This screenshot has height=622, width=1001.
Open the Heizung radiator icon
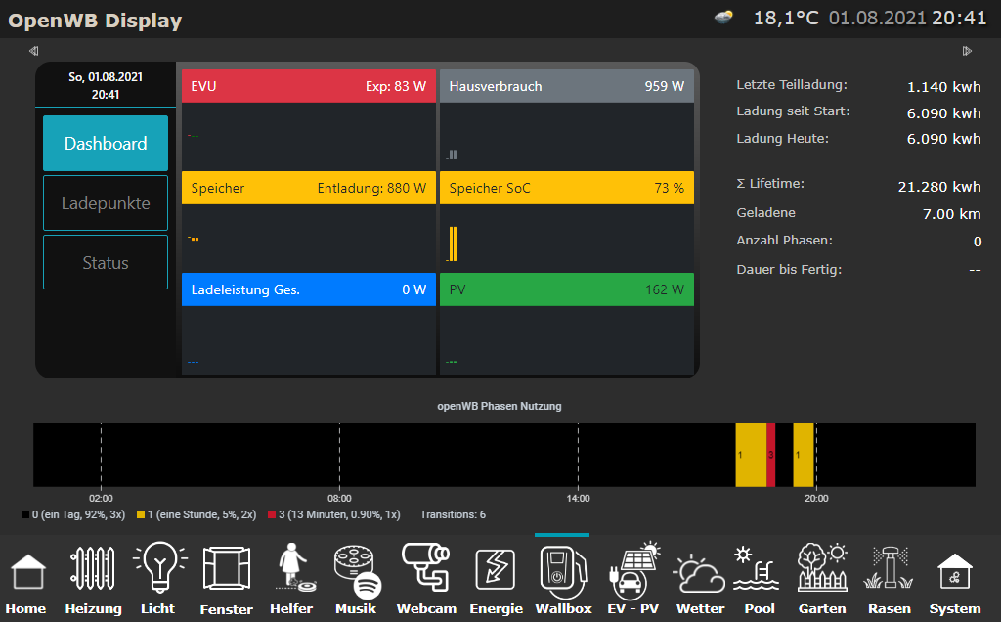pyautogui.click(x=94, y=572)
